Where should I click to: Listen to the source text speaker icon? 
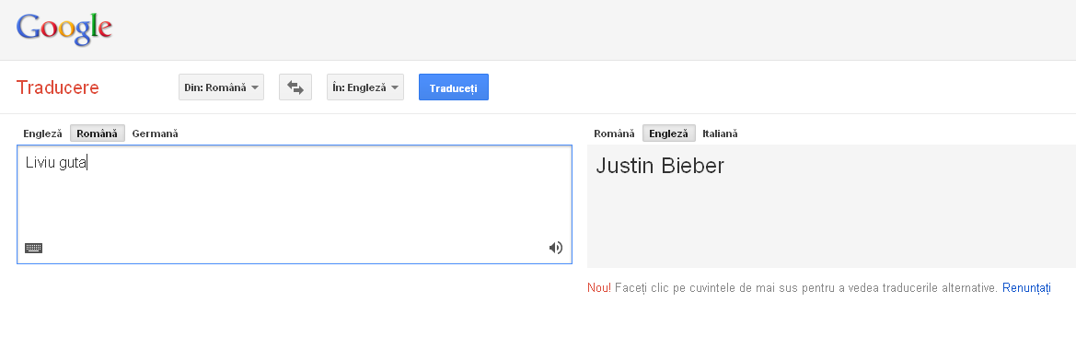point(556,248)
